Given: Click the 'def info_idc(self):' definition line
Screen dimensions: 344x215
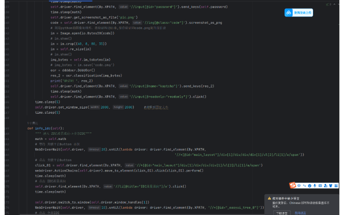Looking at the screenshot, I should pyautogui.click(x=46, y=129).
